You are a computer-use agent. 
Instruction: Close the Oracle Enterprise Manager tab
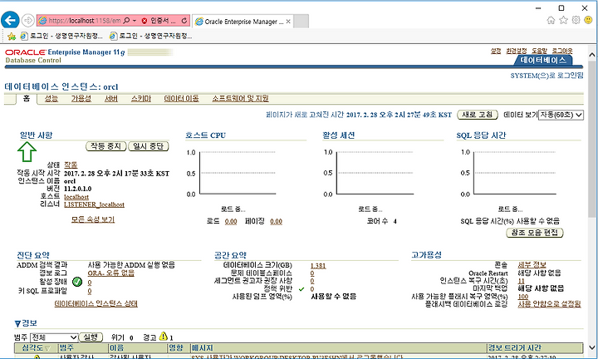click(288, 22)
